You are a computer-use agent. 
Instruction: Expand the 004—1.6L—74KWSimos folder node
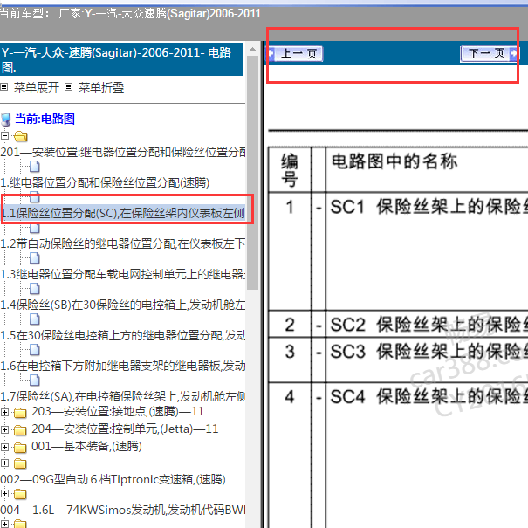4,494
